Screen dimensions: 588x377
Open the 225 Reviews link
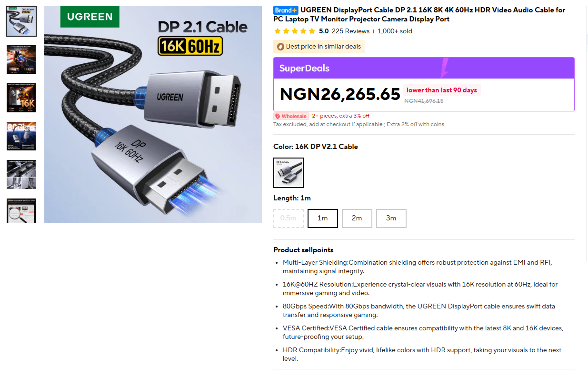[350, 31]
